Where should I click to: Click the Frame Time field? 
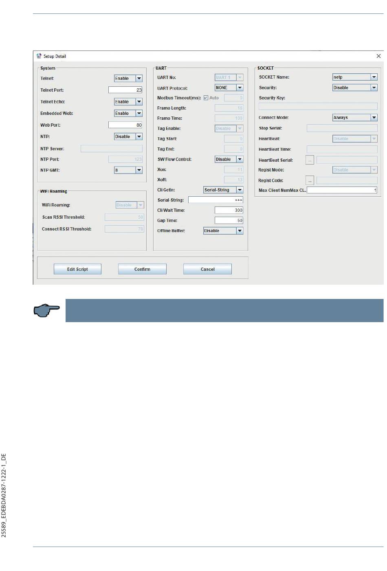229,118
